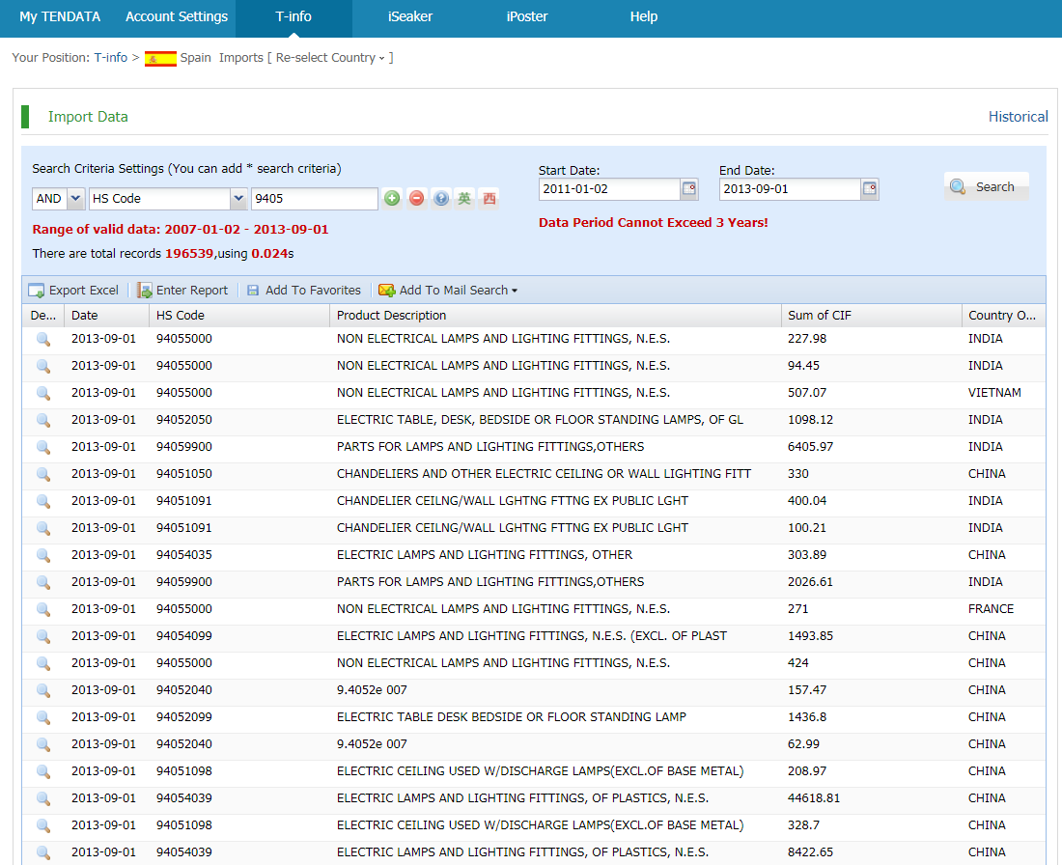Switch to the iSeaker tab
The height and width of the screenshot is (865, 1062).
(x=410, y=16)
